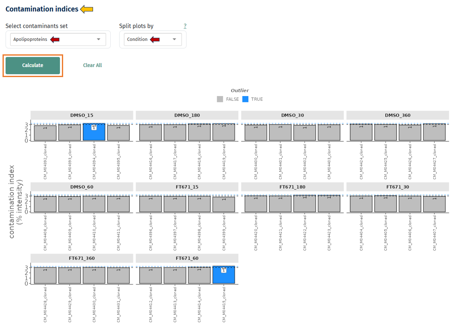Click the first gray bar in FT671_180
458x329 pixels.
pos(256,204)
